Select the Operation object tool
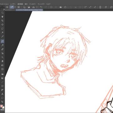The width and height of the screenshot is (113, 113). pyautogui.click(x=3, y=21)
